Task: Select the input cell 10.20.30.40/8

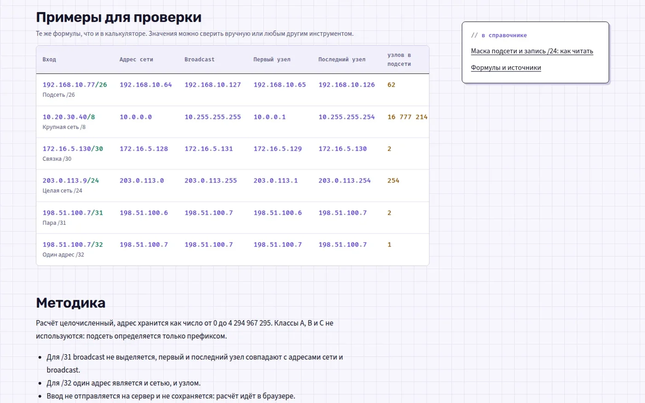Action: [69, 117]
